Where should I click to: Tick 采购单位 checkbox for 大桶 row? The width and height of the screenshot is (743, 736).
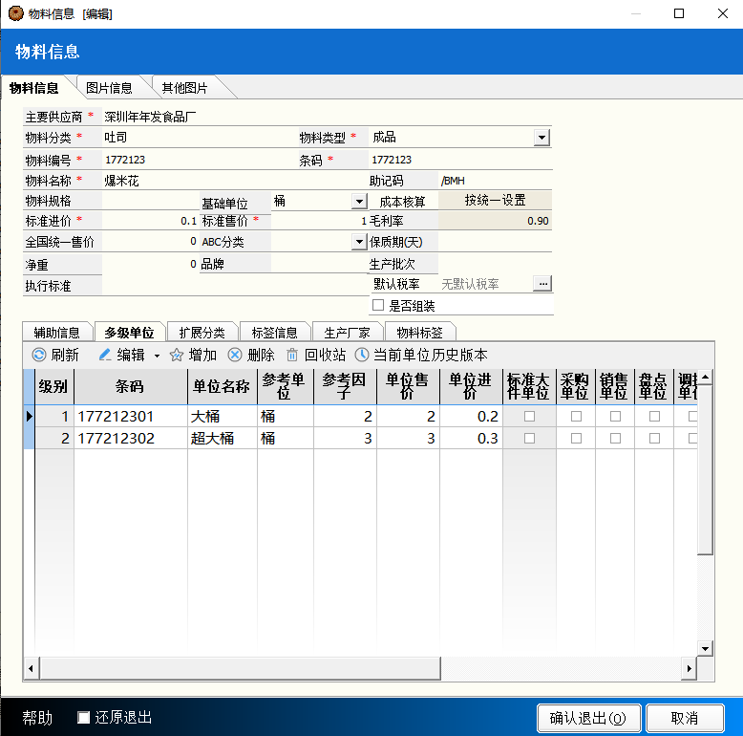point(576,417)
